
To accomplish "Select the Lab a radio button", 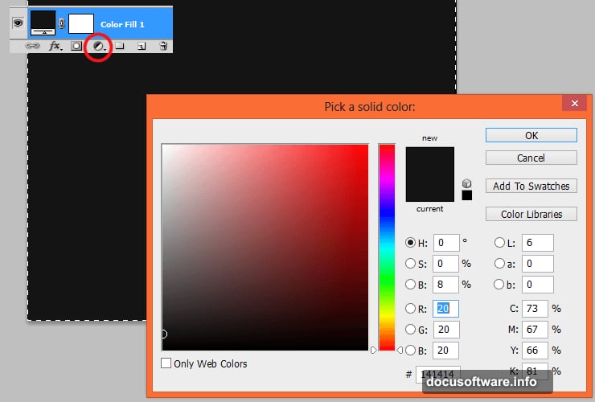I will (x=499, y=264).
